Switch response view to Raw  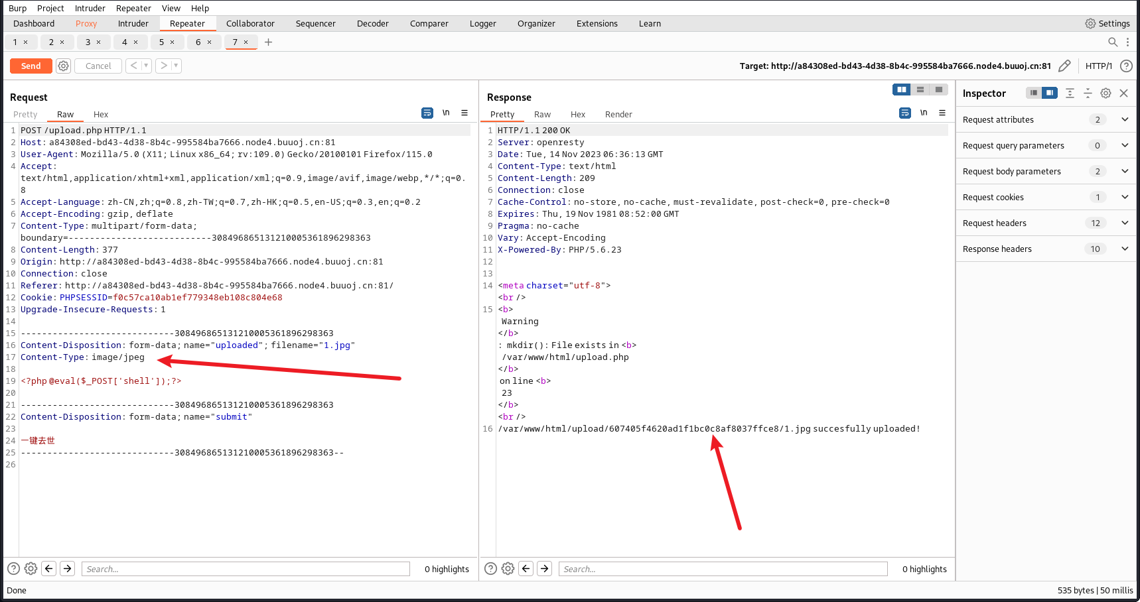543,114
